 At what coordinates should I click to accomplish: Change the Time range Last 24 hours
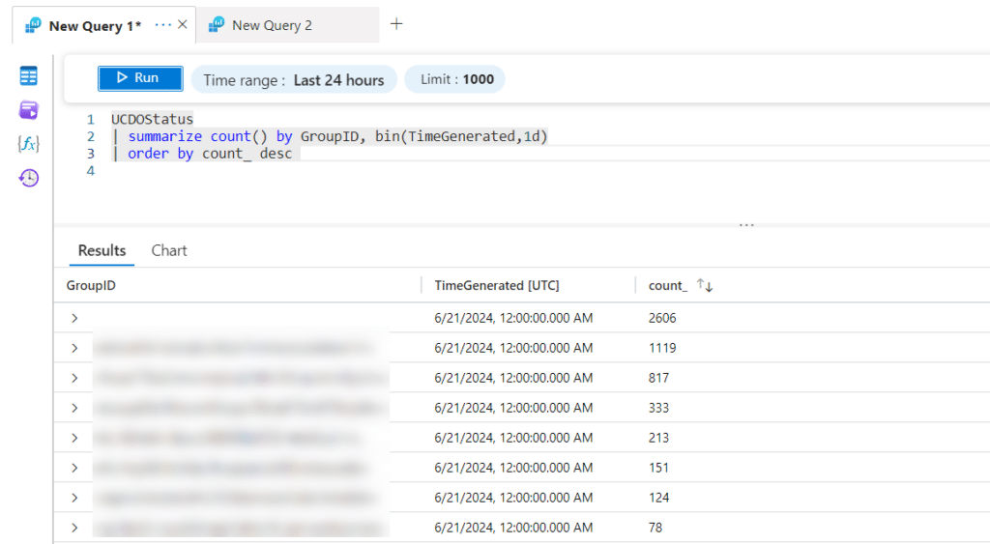coord(294,79)
